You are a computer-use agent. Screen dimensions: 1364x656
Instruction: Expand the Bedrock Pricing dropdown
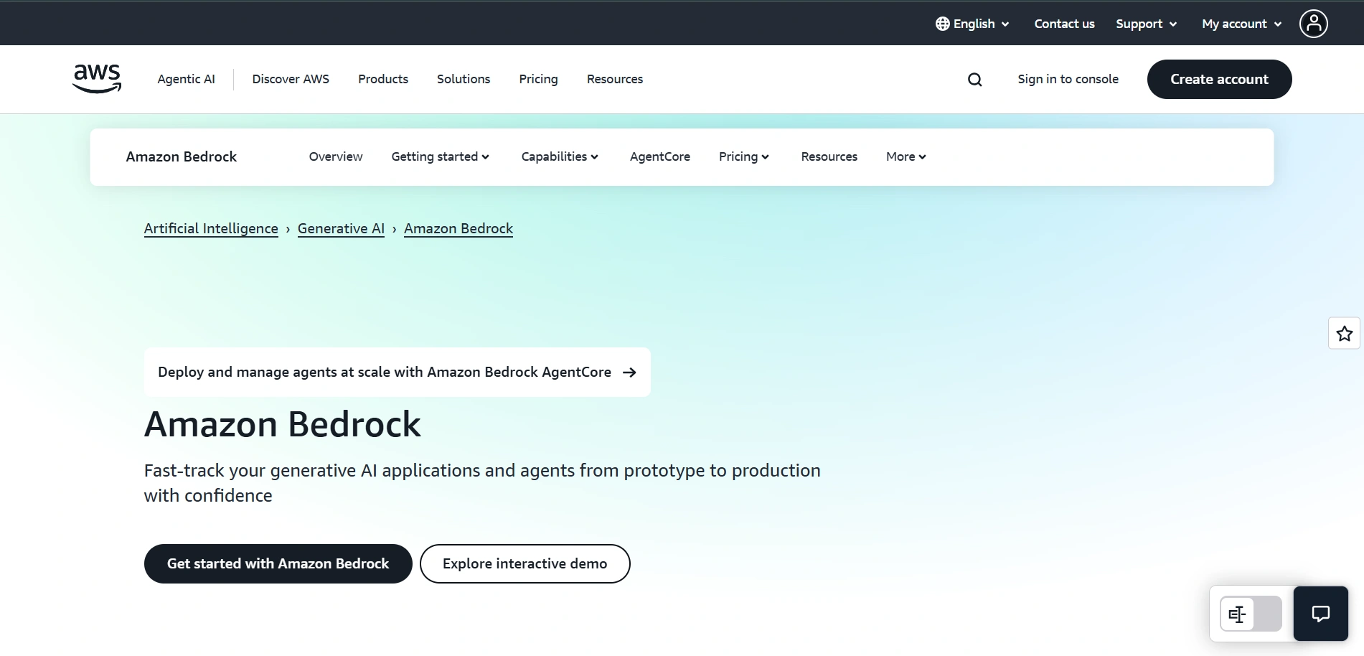[744, 156]
